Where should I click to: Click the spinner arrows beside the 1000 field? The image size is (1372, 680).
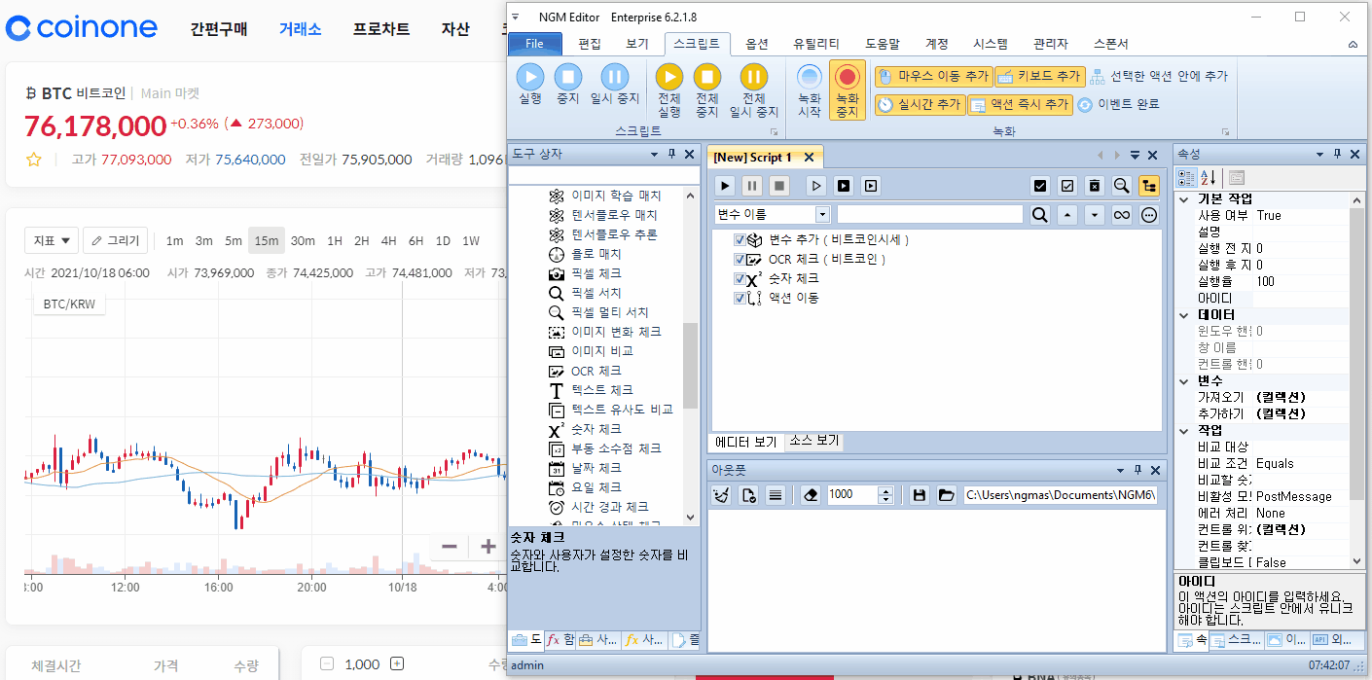885,494
